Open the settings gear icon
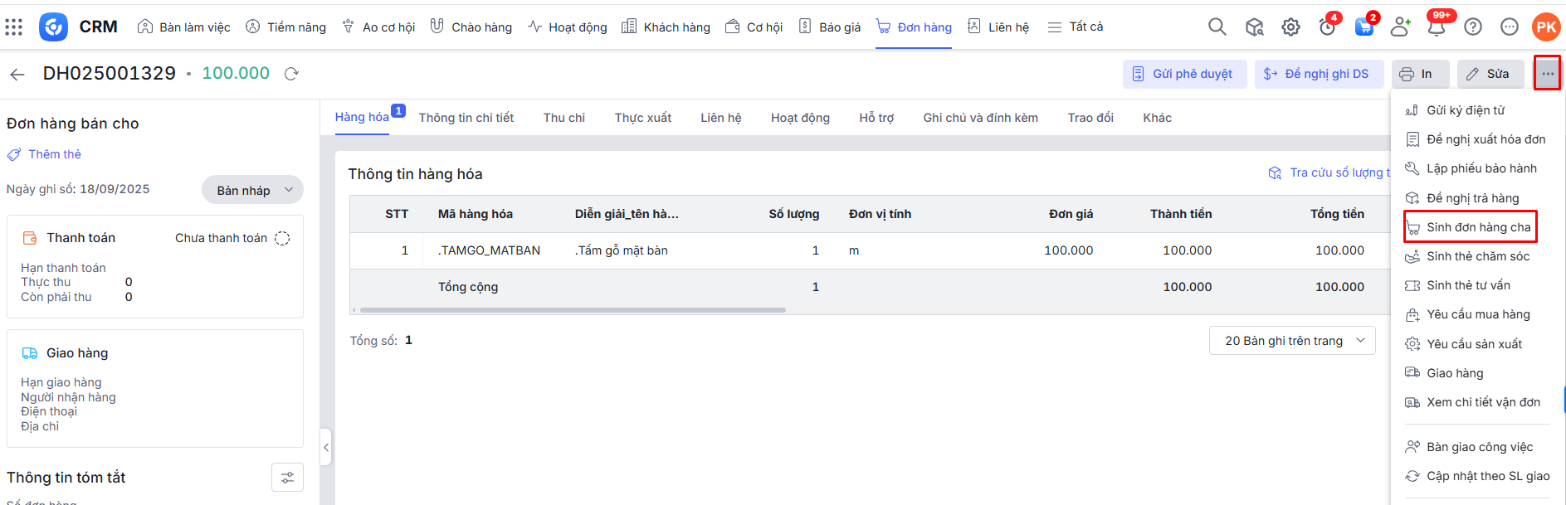The image size is (1566, 505). (x=1290, y=27)
